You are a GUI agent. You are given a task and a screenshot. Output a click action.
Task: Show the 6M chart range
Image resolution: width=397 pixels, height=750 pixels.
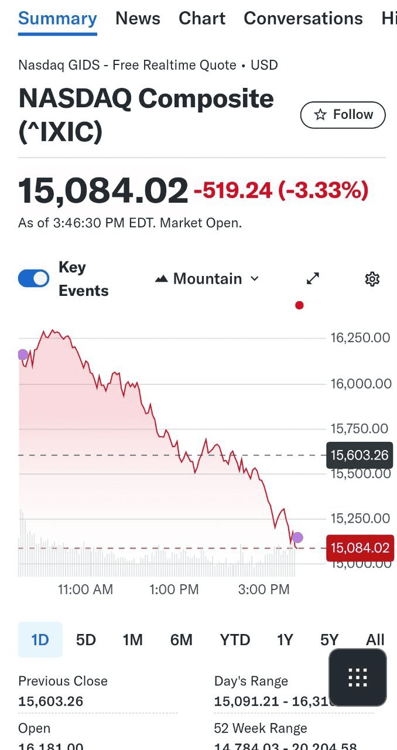tap(182, 640)
